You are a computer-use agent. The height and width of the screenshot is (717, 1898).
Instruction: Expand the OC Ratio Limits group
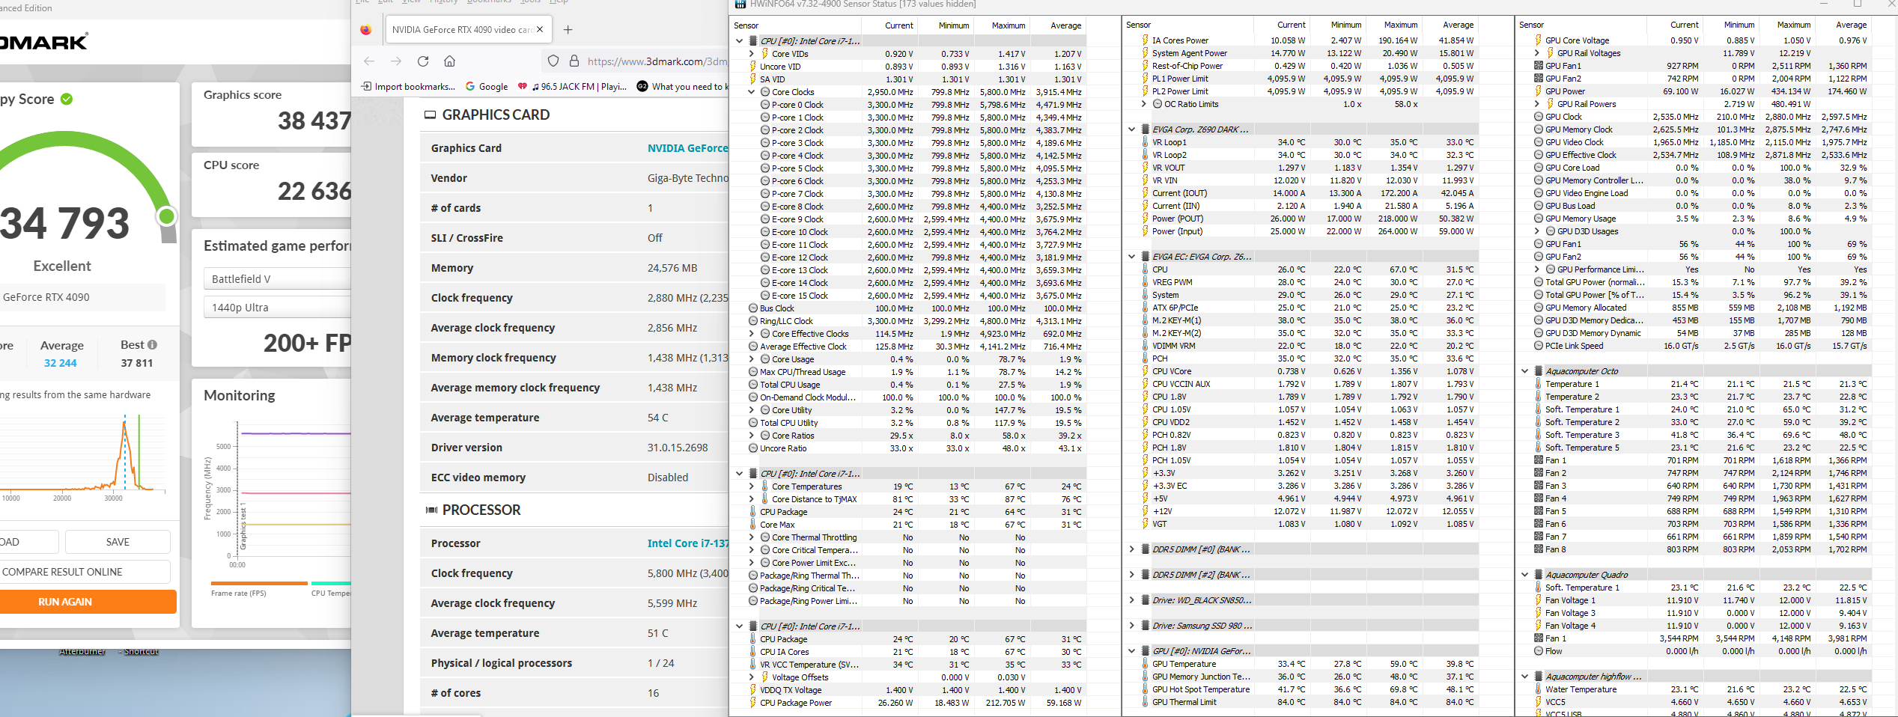[x=1144, y=104]
